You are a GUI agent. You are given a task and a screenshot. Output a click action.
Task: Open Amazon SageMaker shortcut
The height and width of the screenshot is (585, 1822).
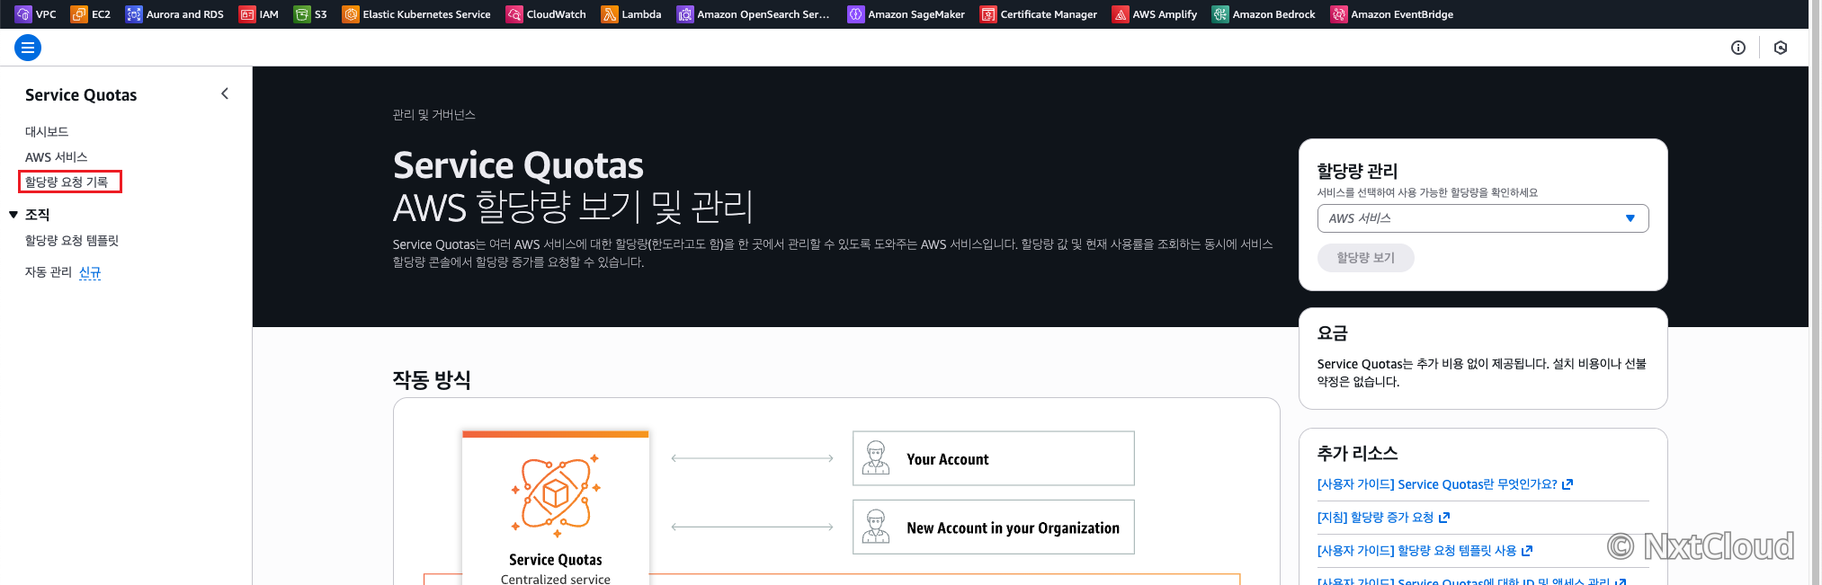coord(907,14)
